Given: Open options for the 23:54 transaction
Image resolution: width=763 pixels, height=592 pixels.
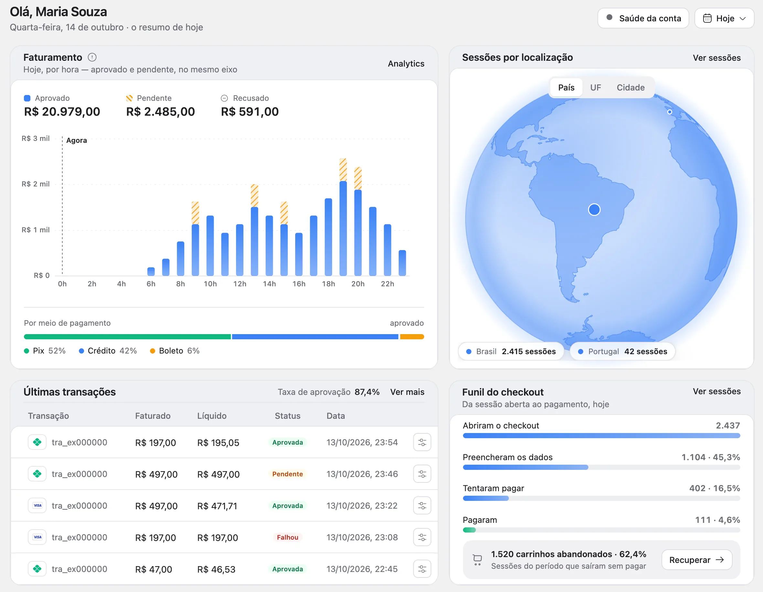Looking at the screenshot, I should click(x=422, y=442).
